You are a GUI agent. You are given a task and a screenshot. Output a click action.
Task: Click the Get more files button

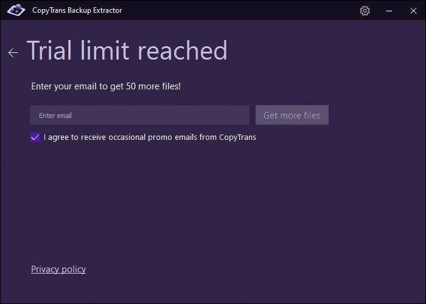click(x=292, y=115)
